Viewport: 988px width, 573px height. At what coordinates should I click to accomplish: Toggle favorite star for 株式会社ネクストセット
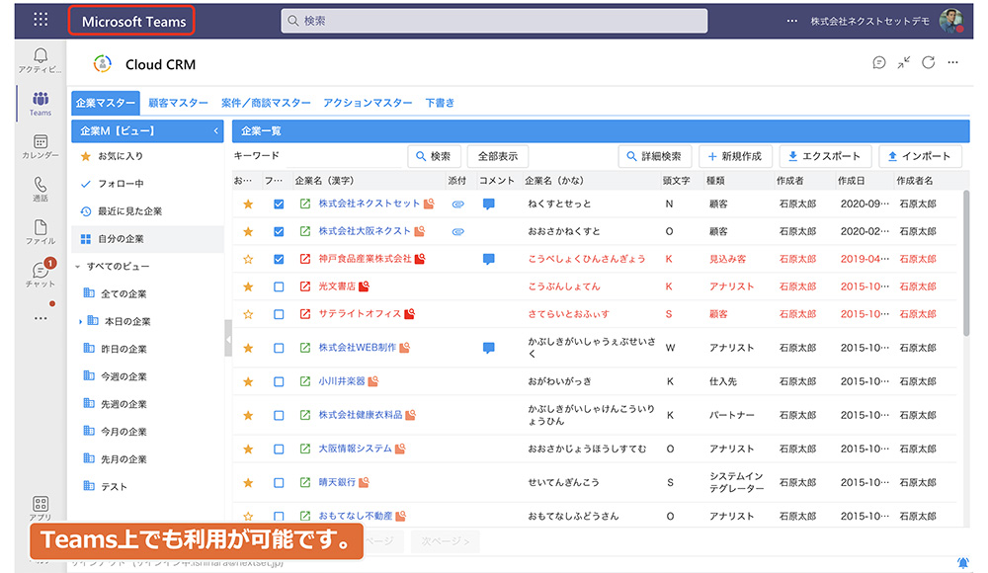point(248,205)
